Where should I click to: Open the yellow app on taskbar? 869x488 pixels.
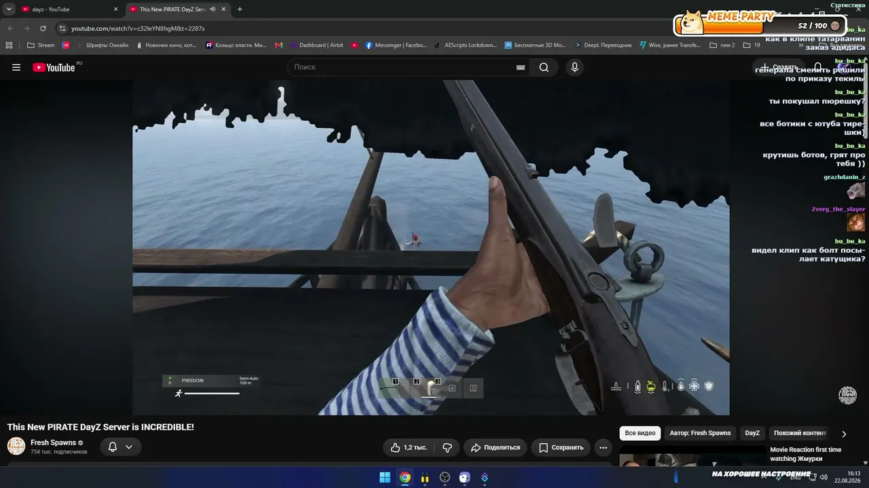pyautogui.click(x=425, y=477)
